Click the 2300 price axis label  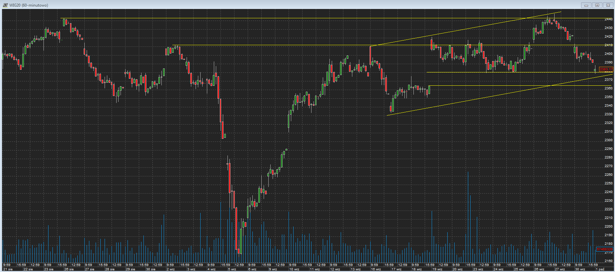click(609, 140)
